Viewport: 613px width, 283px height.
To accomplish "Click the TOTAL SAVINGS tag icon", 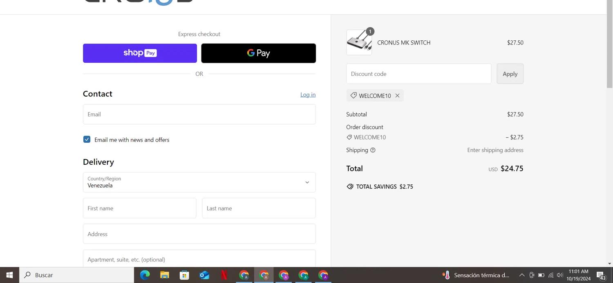I will 350,186.
